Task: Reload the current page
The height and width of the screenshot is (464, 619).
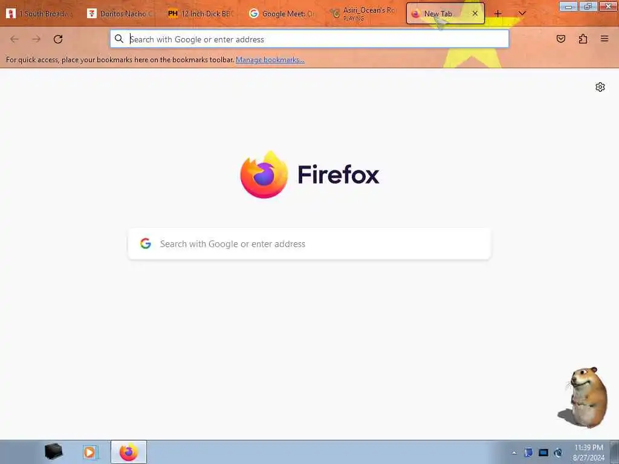Action: 58,39
